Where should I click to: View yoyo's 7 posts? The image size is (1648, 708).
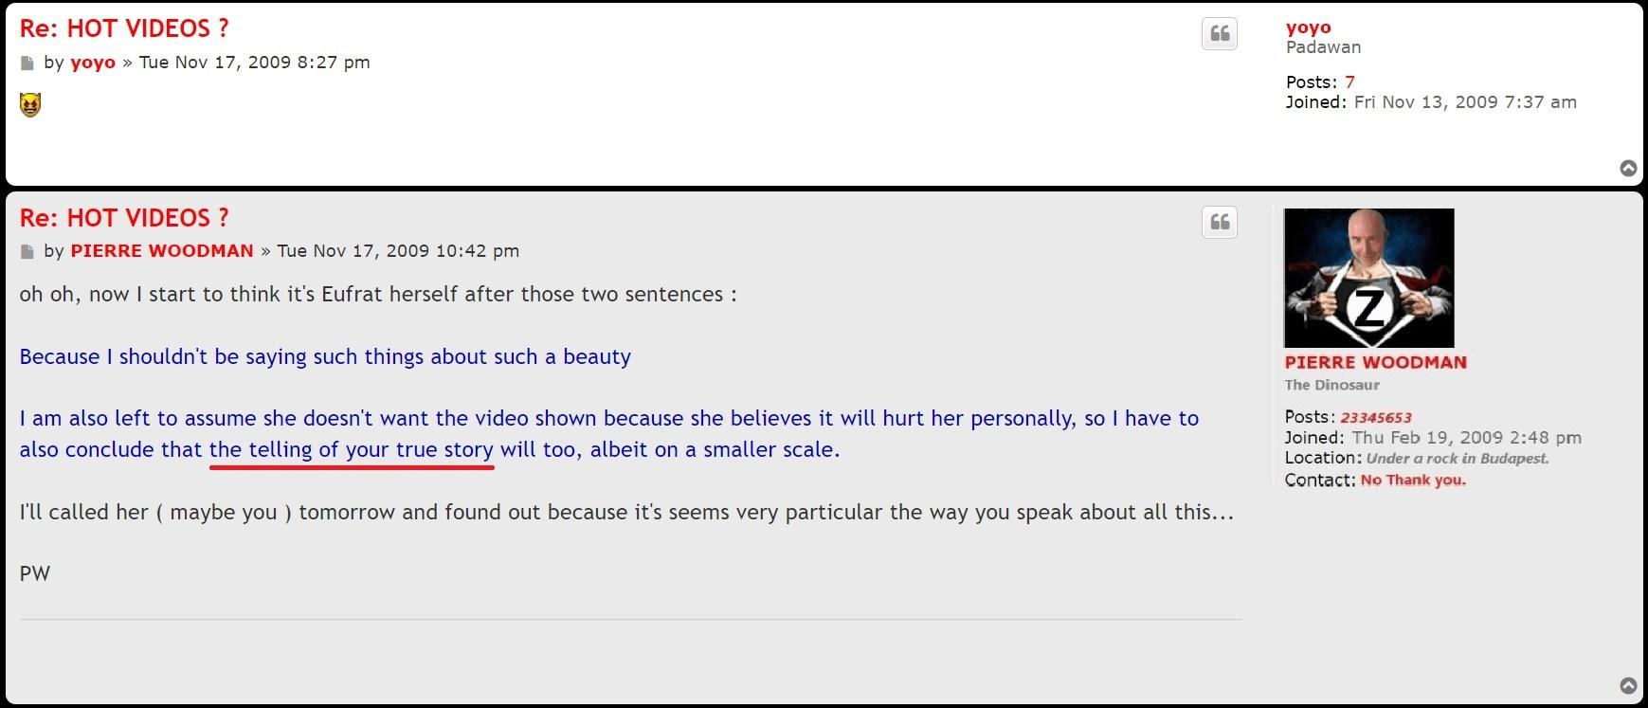click(x=1349, y=82)
